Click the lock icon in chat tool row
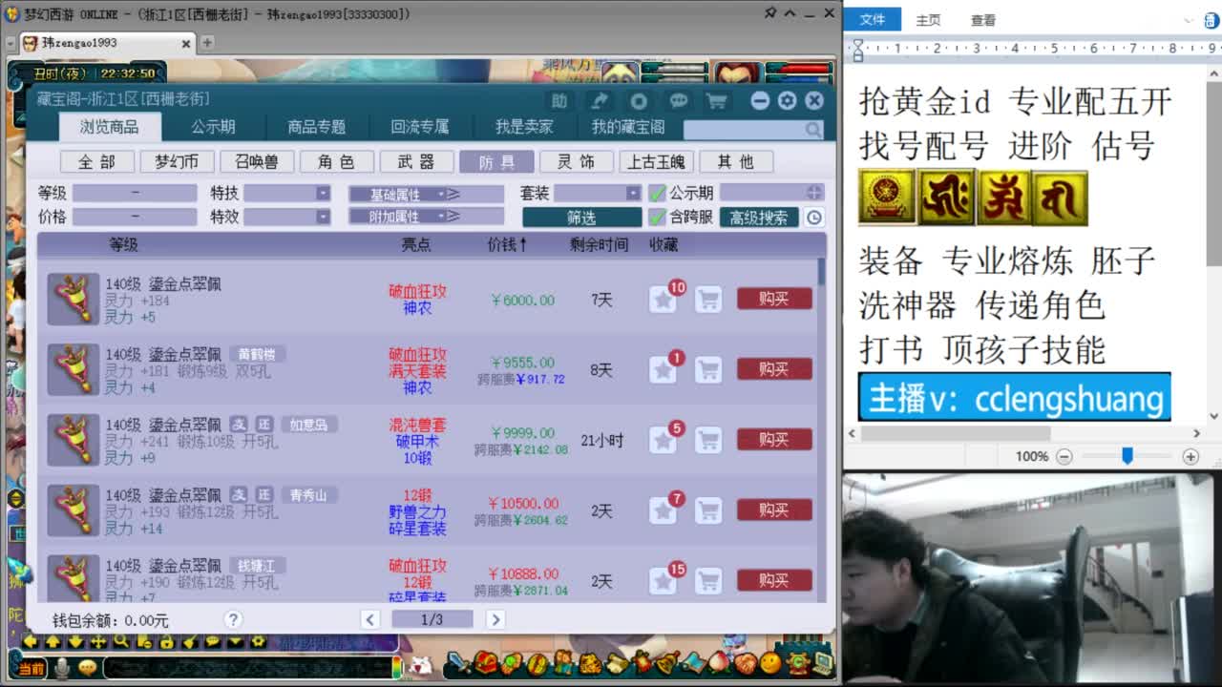The height and width of the screenshot is (687, 1222). point(167,642)
